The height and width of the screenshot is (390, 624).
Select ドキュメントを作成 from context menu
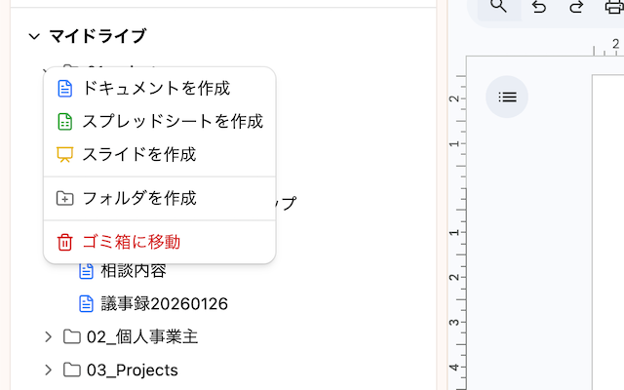pyautogui.click(x=156, y=88)
